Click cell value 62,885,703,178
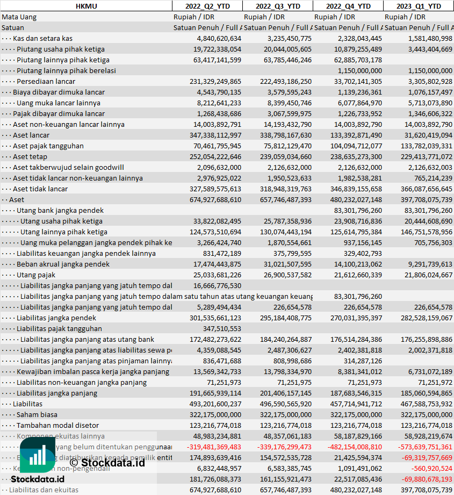Viewport: 454px width, 495px height. tap(358, 60)
